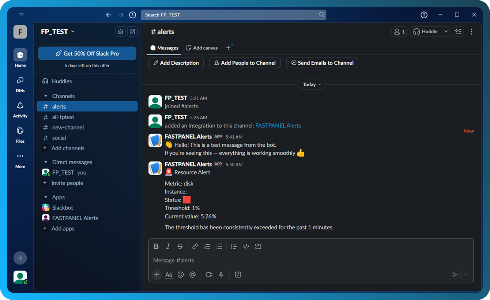Collapse the Channels section
The width and height of the screenshot is (490, 300).
pyautogui.click(x=46, y=96)
